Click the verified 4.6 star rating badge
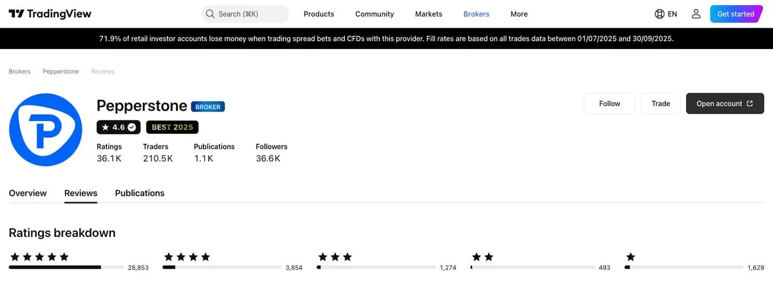Screen dimensions: 773x282 point(119,127)
